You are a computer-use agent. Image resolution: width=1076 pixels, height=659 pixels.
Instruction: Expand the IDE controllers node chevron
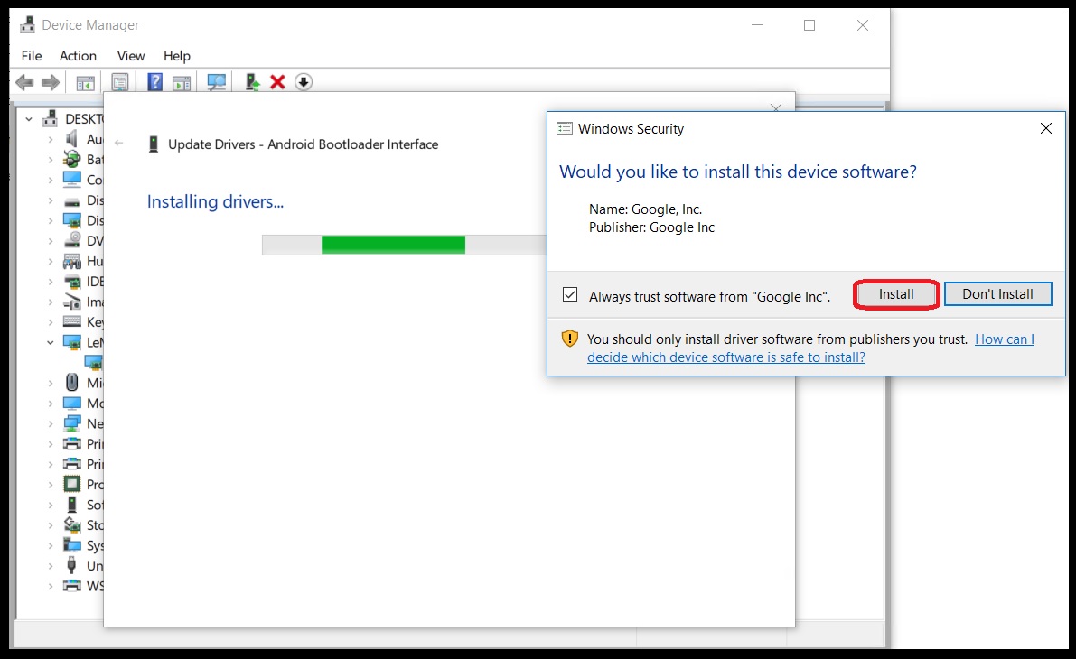pyautogui.click(x=50, y=281)
